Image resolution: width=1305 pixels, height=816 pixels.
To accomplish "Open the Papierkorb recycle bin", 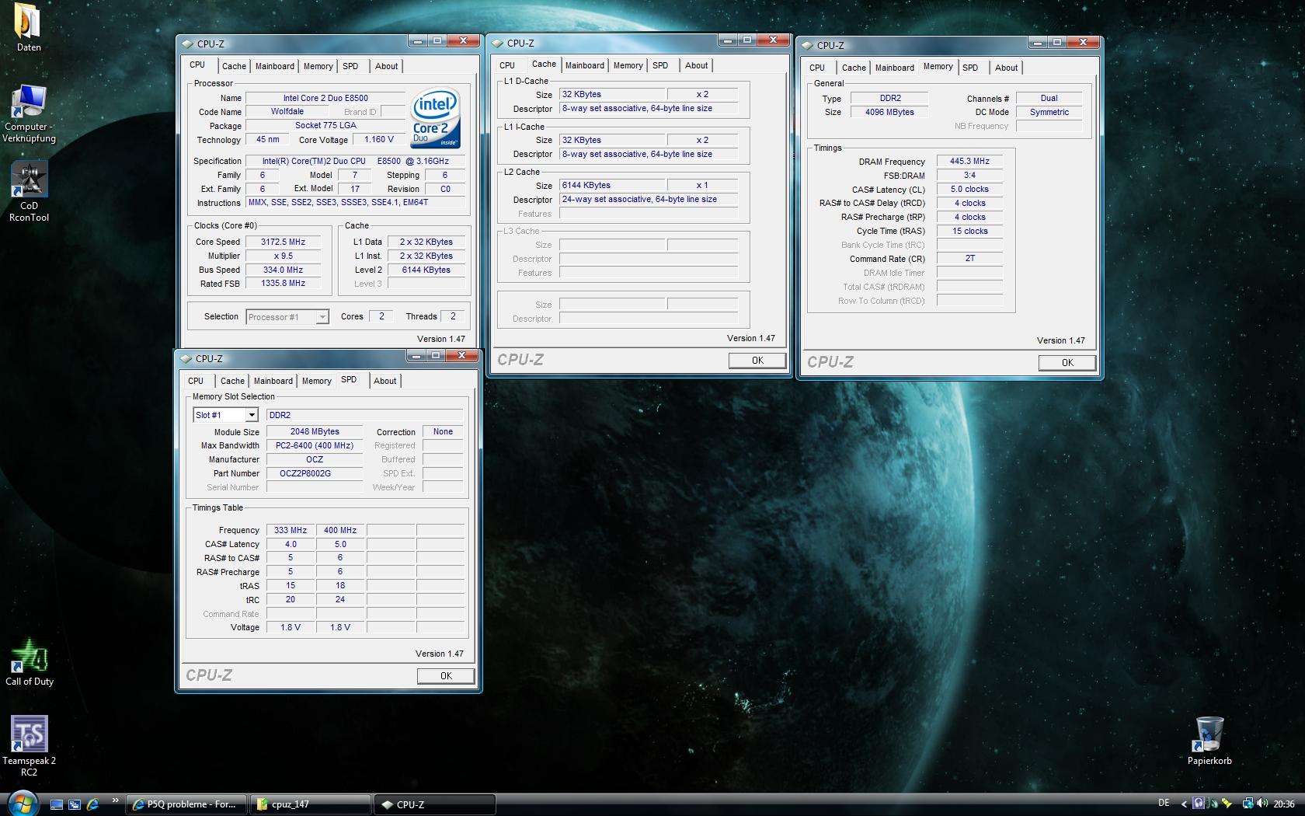I will 1209,734.
